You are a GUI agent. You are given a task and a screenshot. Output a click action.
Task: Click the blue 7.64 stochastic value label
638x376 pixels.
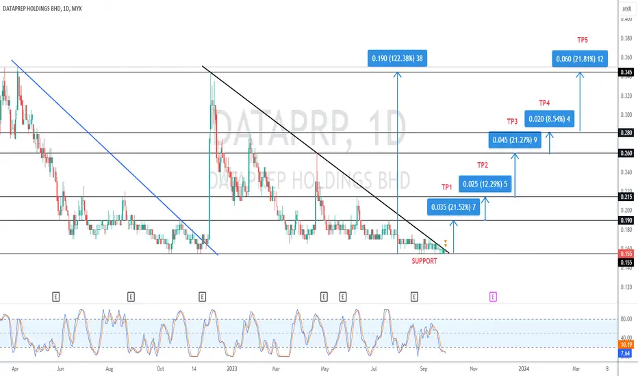point(626,353)
